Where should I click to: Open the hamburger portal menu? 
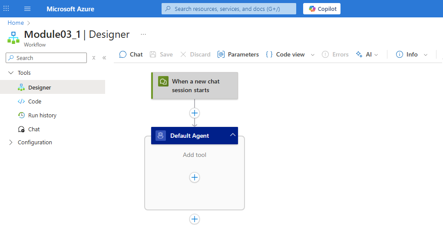[x=27, y=9]
